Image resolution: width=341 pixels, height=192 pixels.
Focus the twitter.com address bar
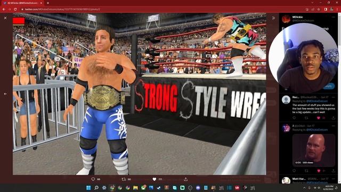click(x=163, y=10)
